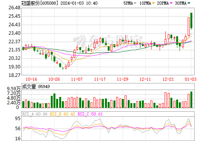Click the RSI_A:60.86 indicator label

[35, 114]
